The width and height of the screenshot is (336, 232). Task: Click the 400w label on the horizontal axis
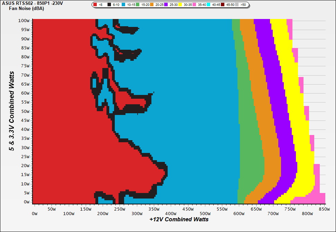(171, 214)
